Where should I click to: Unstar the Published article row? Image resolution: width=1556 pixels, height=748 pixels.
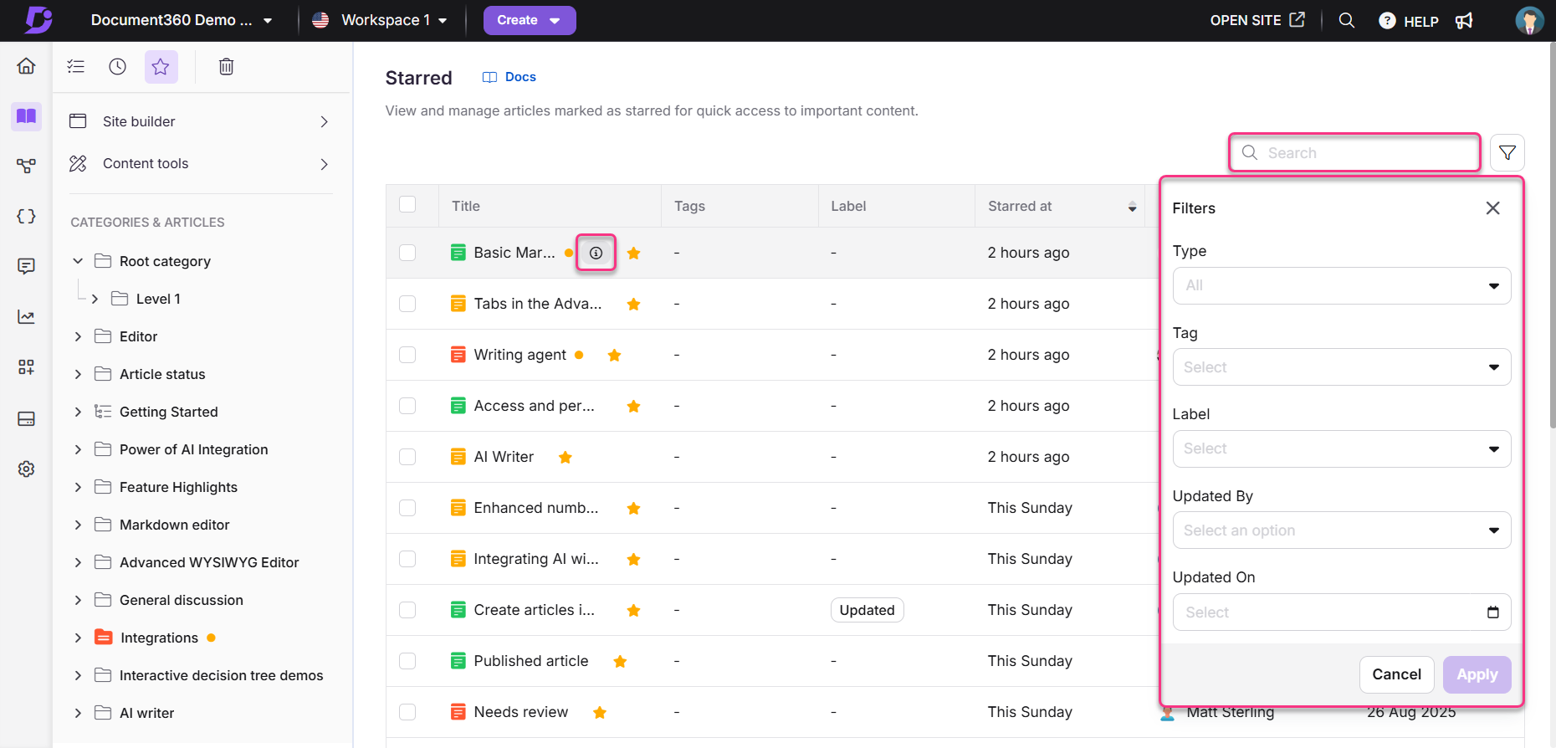click(x=620, y=661)
